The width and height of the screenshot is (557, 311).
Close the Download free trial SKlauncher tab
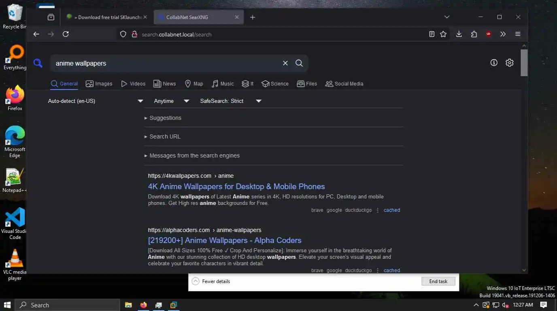click(x=145, y=17)
